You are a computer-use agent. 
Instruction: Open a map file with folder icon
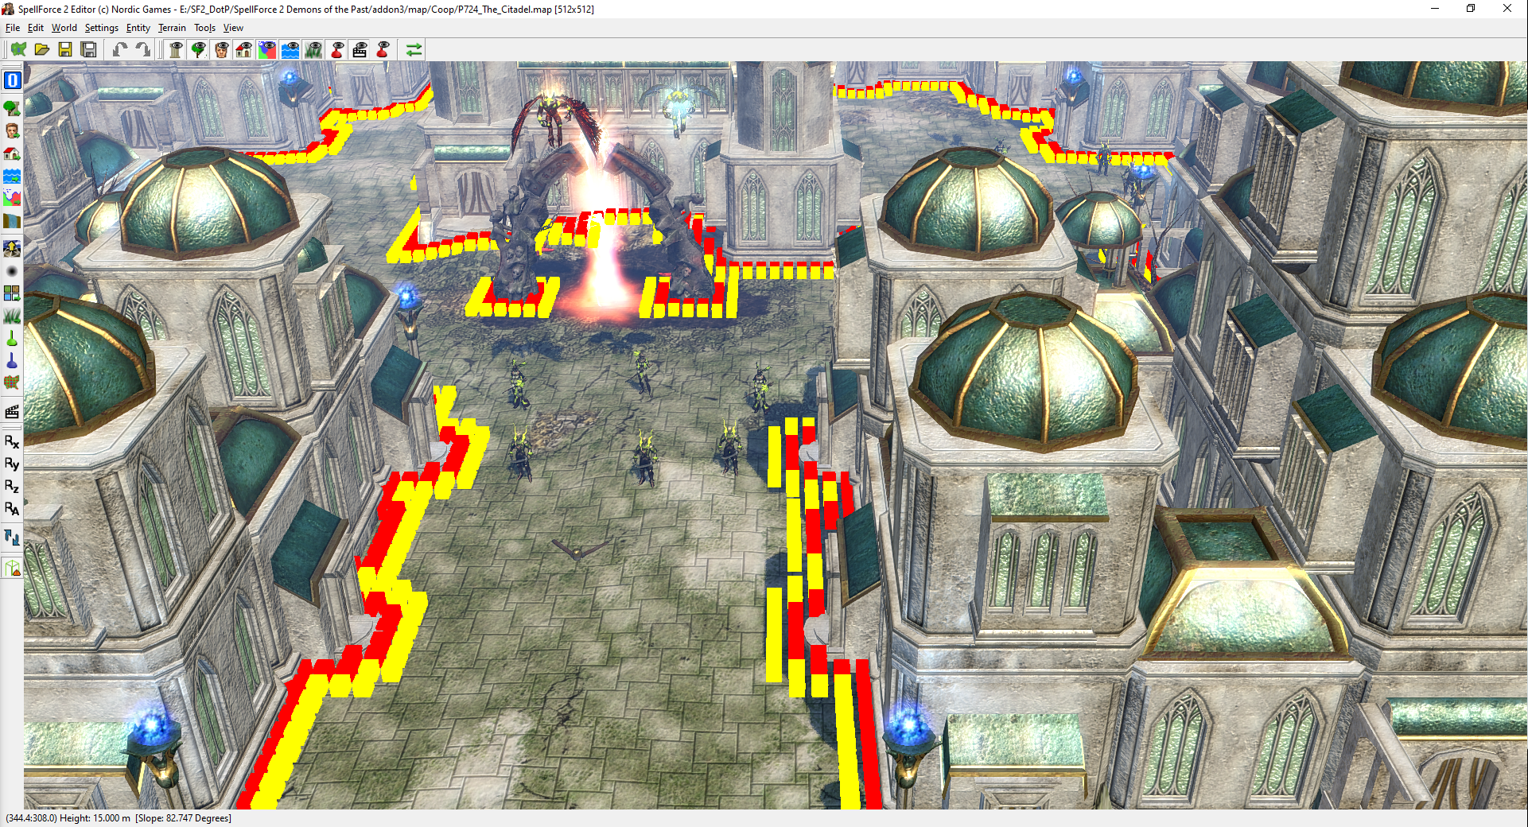pos(42,50)
